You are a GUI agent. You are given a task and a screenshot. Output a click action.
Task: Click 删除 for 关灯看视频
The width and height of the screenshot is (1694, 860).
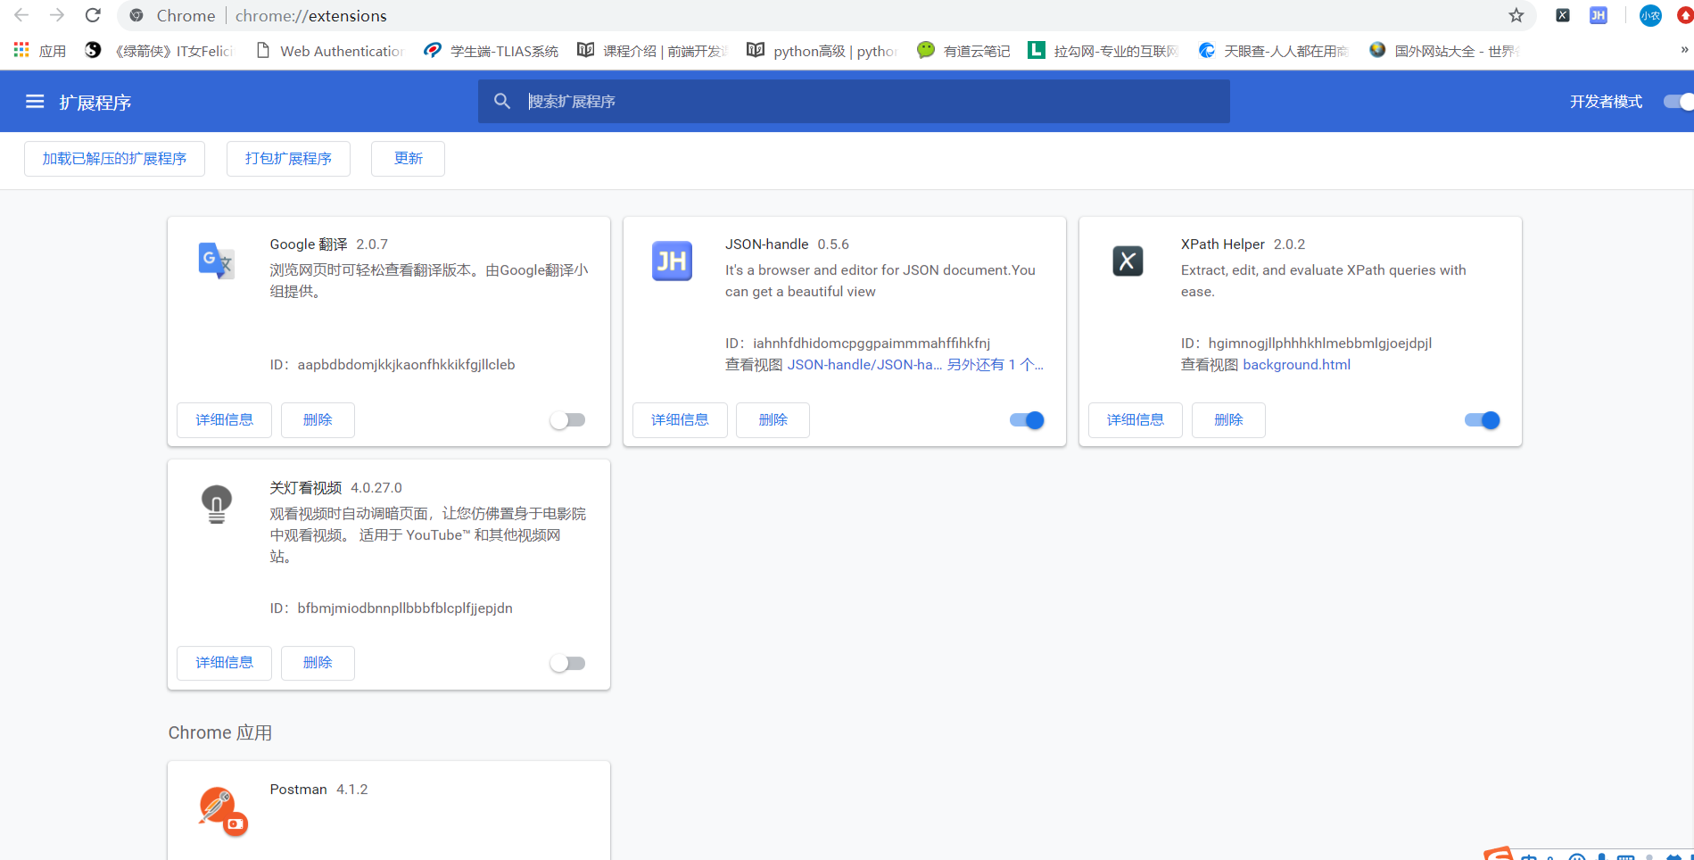point(318,663)
